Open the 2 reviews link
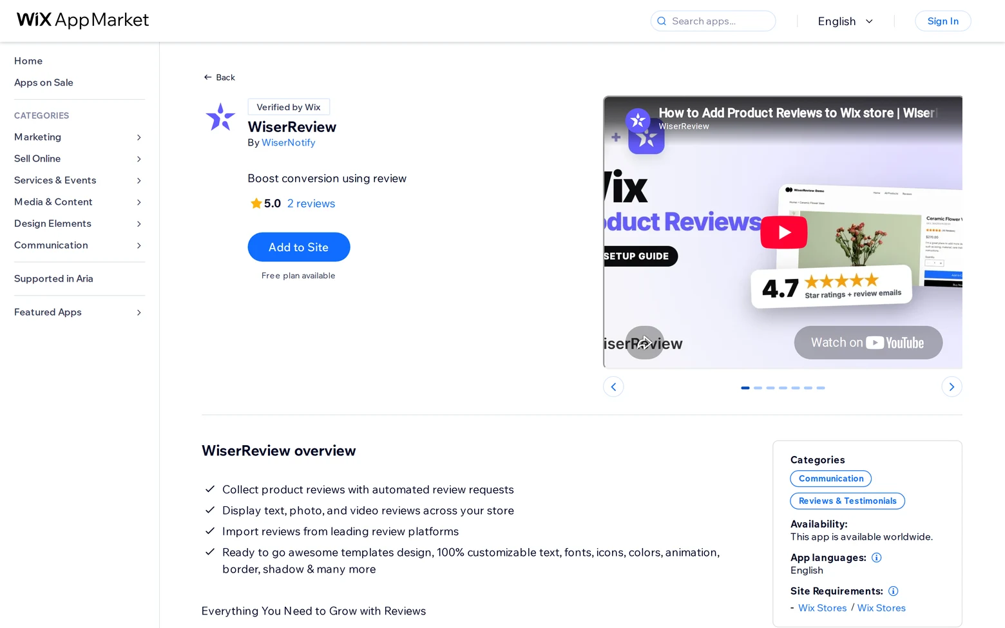 [311, 204]
